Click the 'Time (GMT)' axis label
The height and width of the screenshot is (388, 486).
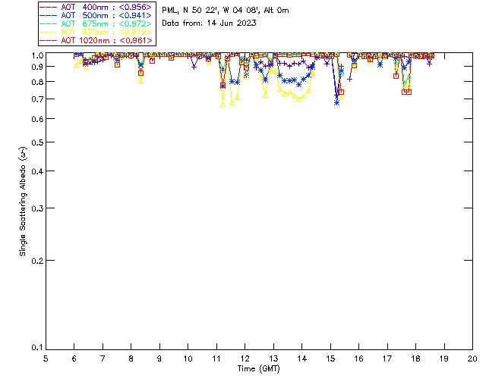(x=258, y=369)
